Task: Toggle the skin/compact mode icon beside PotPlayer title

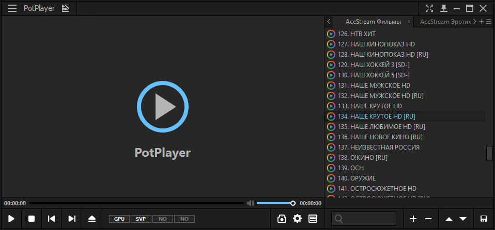Action: pos(65,8)
